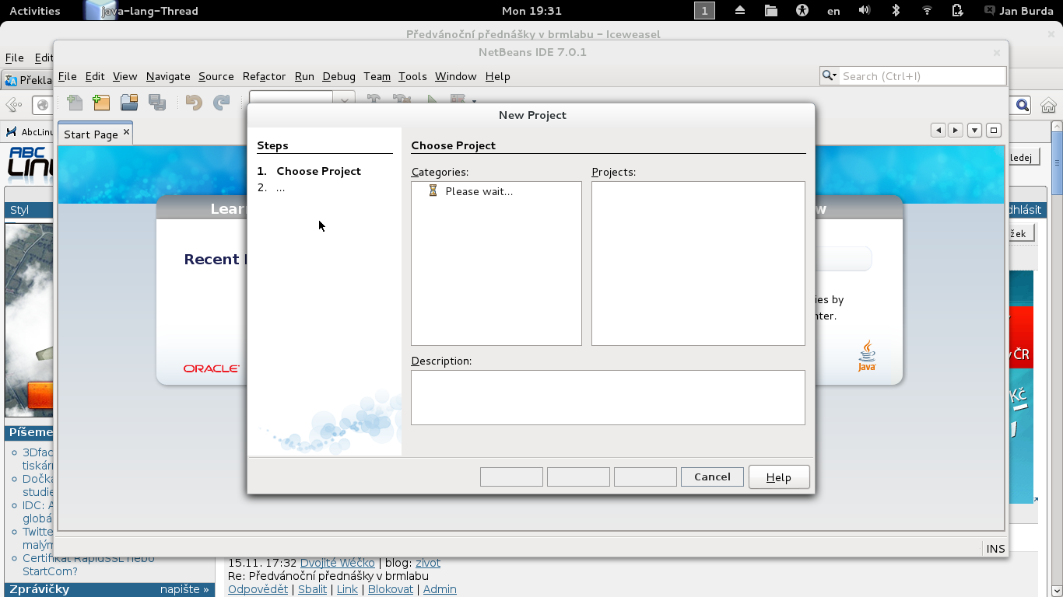
Task: Open the NetBeans search magnifier options
Action: coord(830,75)
